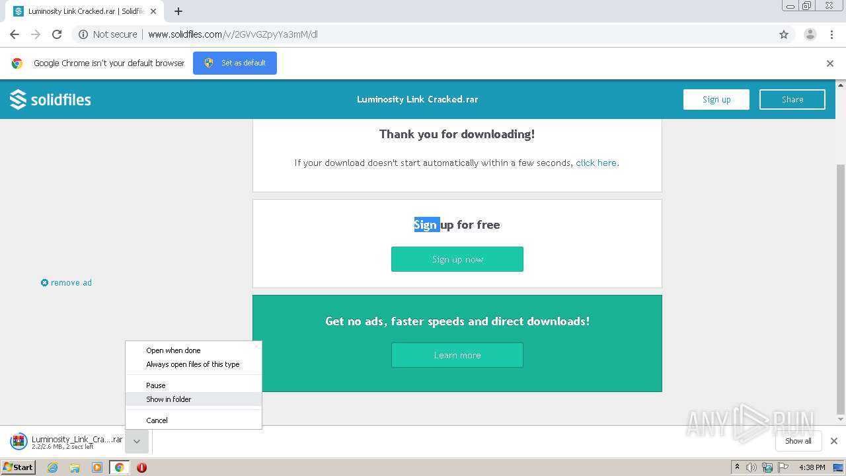Open Chrome's three-dot menu
Screen dimensions: 846x476
(832, 34)
